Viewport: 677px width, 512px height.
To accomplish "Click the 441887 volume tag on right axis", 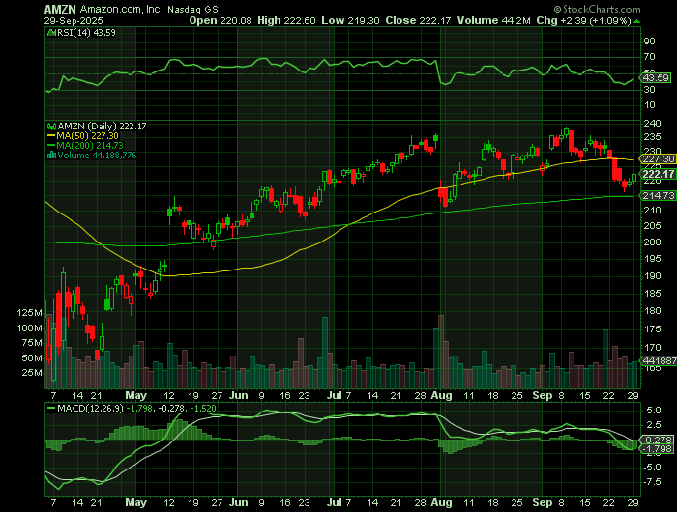I will pos(659,360).
